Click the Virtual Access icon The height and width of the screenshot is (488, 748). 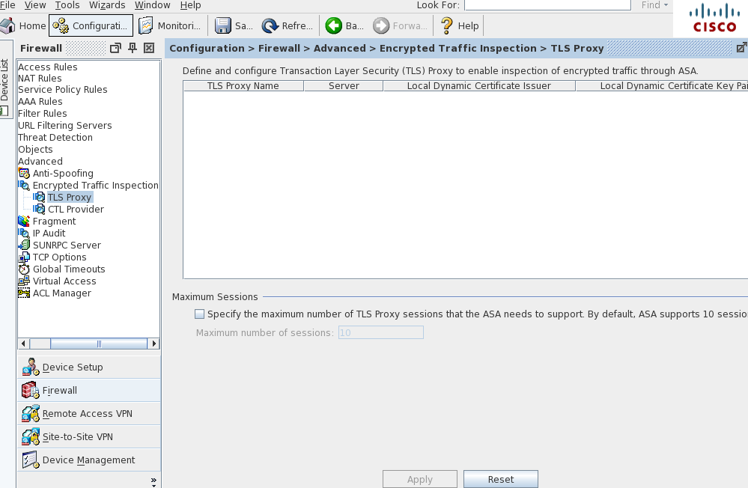(x=24, y=281)
